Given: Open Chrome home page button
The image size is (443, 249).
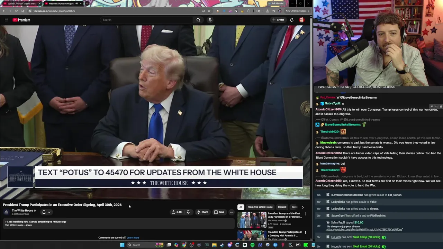Looking at the screenshot, I should pyautogui.click(x=22, y=11).
